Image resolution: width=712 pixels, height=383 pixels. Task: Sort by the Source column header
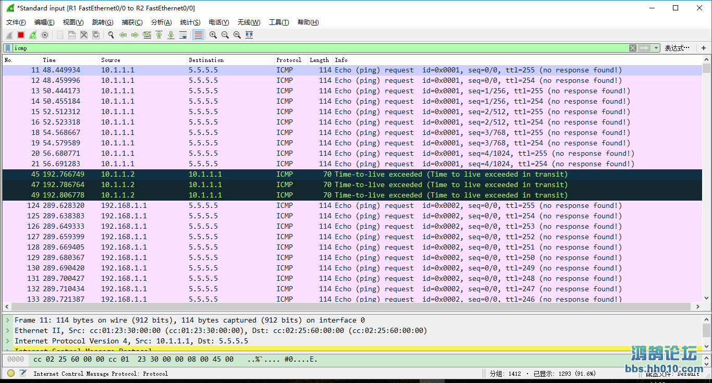[143, 60]
